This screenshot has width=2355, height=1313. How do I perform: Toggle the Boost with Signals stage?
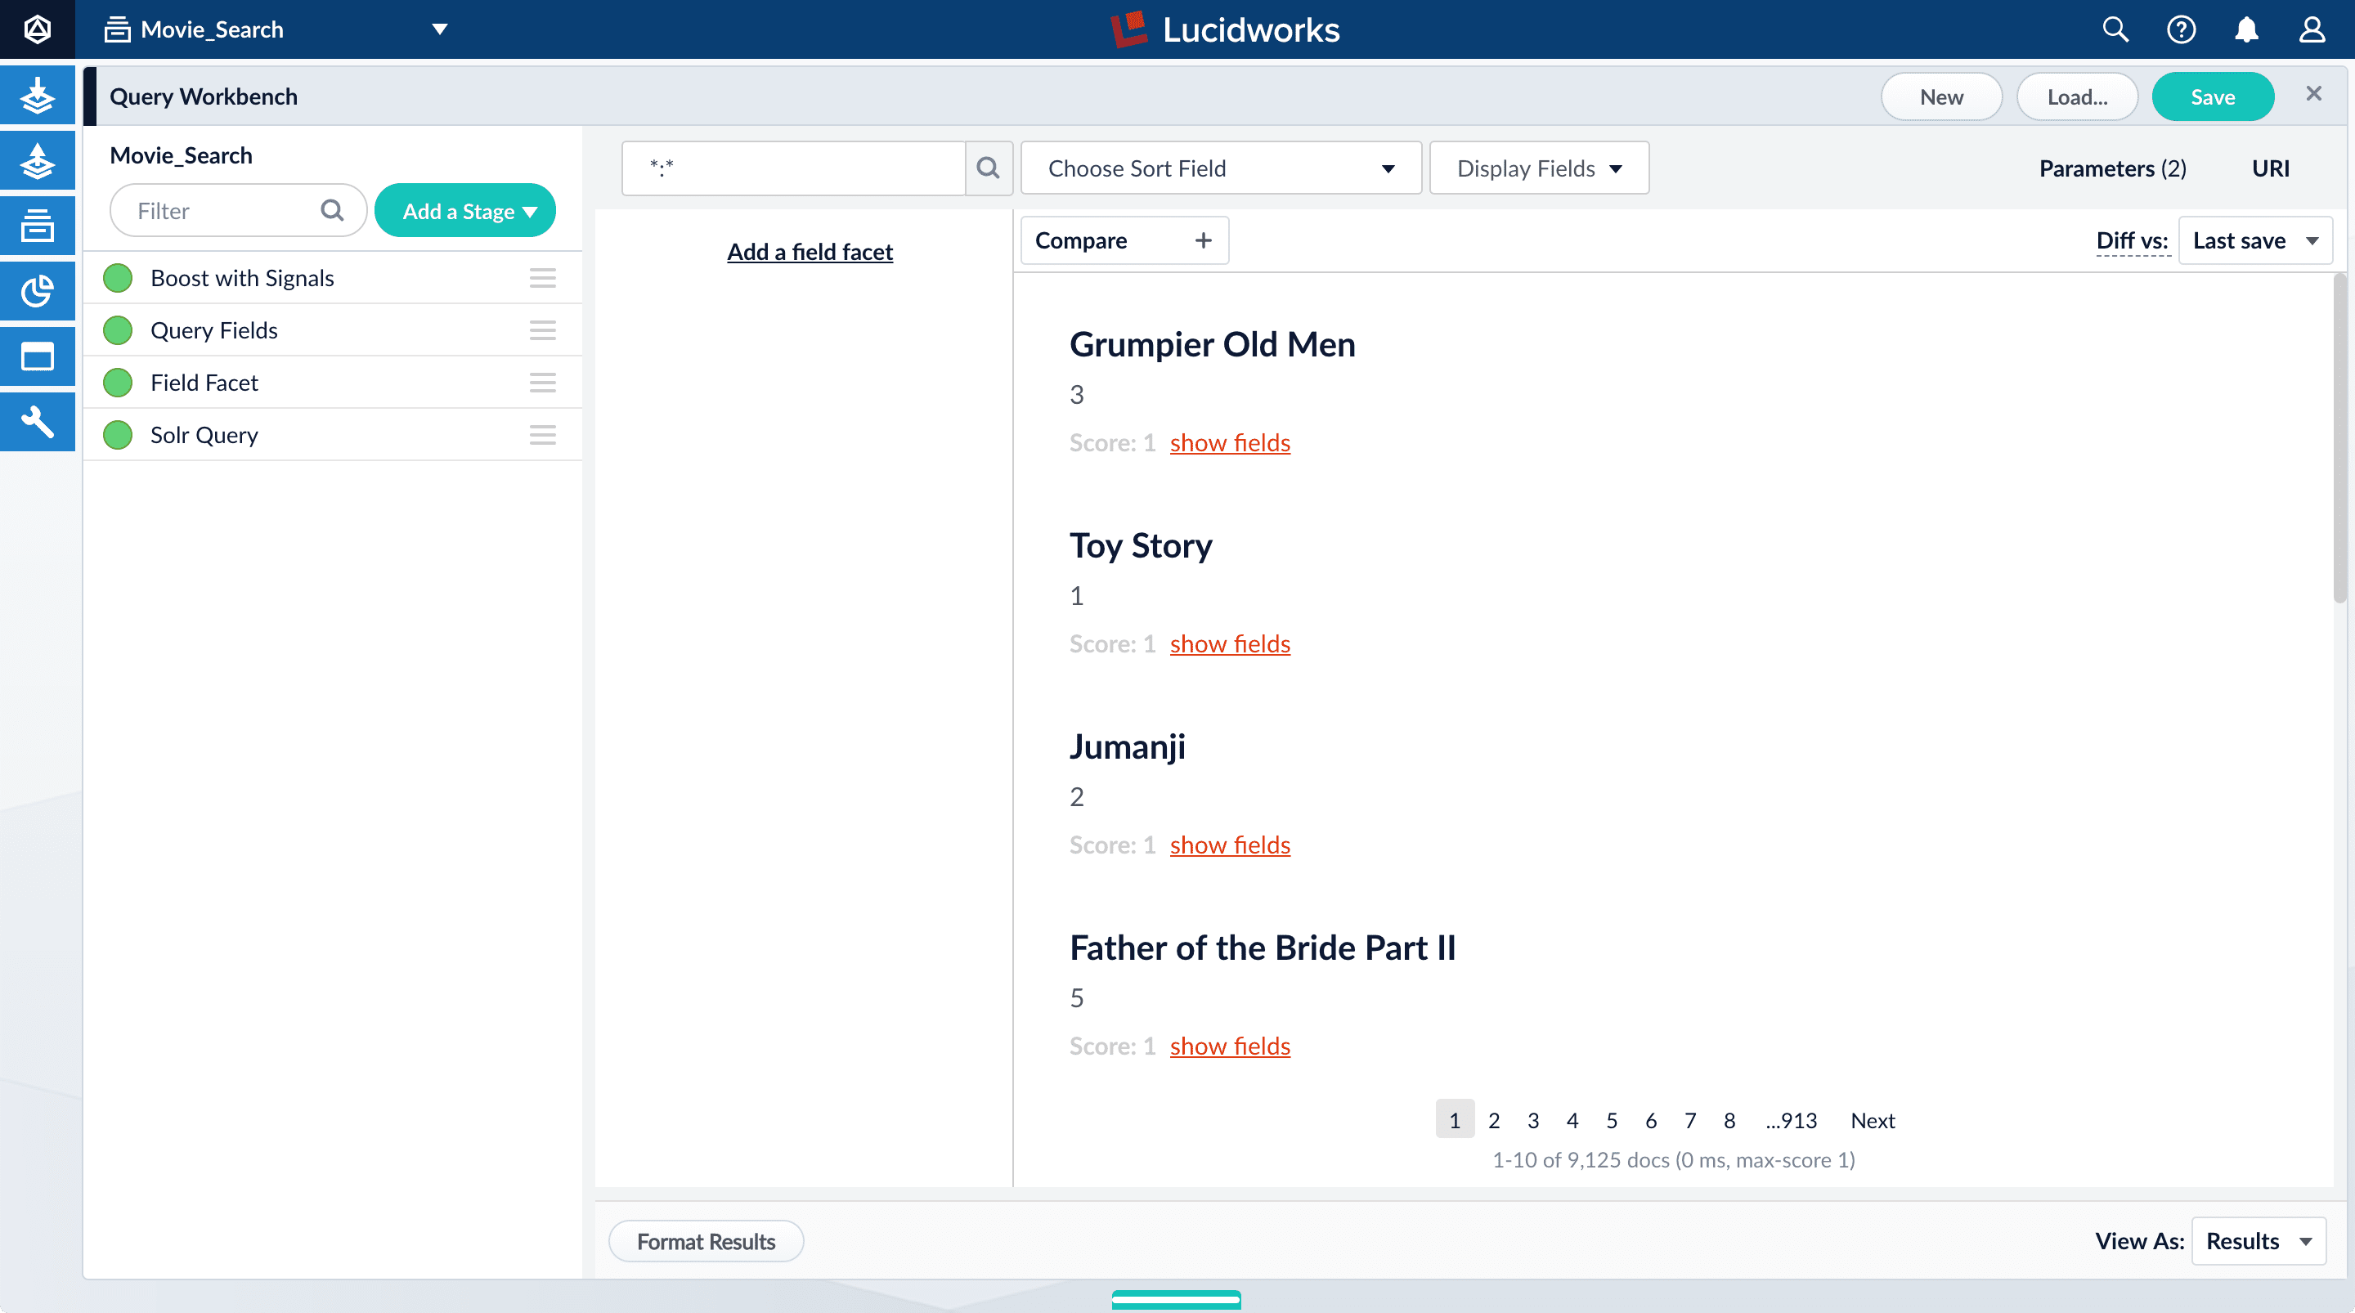pyautogui.click(x=119, y=276)
